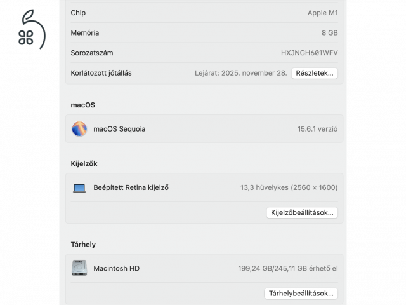The image size is (406, 305).
Task: Select the Beépített Retina kijelző label
Action: coord(131,187)
